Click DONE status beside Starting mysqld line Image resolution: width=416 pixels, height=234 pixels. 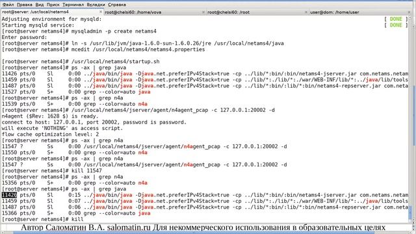pos(396,25)
